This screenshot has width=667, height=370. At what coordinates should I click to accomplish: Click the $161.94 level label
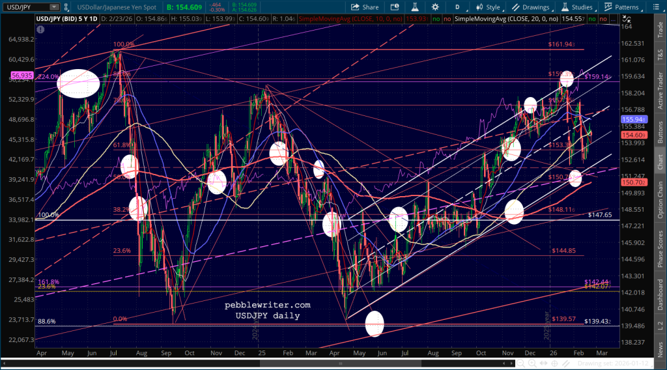click(x=561, y=44)
